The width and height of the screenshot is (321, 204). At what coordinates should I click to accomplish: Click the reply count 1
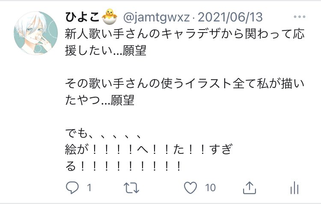coord(89,188)
